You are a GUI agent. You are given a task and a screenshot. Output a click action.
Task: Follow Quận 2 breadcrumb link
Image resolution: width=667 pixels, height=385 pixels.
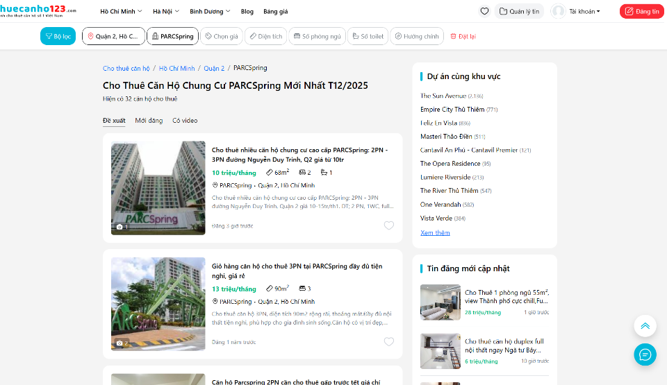tap(214, 68)
